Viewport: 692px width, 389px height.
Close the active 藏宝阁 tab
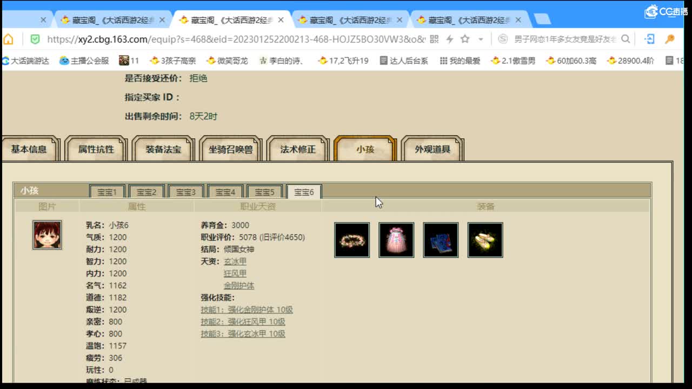point(281,20)
